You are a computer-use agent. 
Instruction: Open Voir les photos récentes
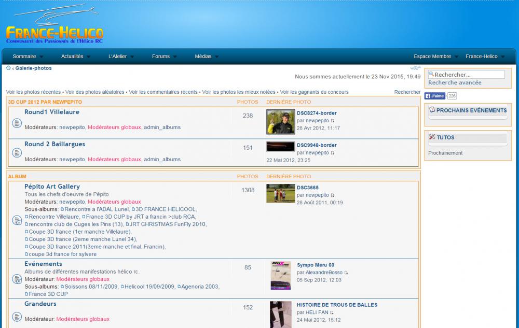pos(33,92)
